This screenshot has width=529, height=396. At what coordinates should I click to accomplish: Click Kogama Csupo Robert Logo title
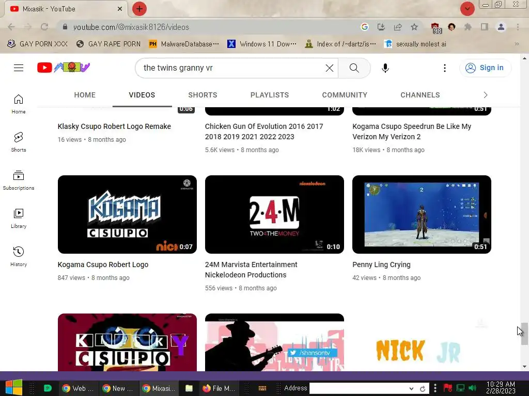(x=103, y=265)
